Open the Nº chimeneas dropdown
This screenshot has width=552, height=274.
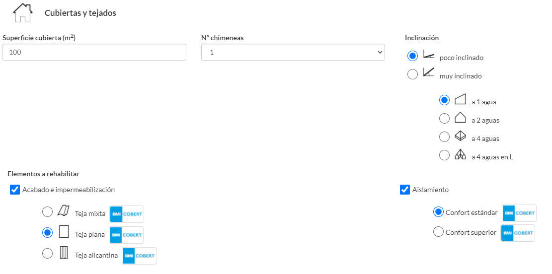click(293, 52)
